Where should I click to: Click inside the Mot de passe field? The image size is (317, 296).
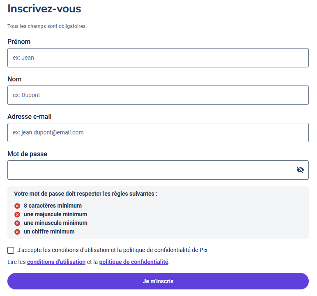tap(148, 170)
